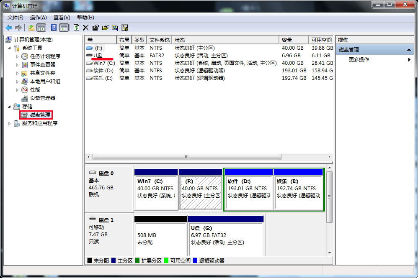Image resolution: width=418 pixels, height=278 pixels.
Task: Expand the 服务和应用程序 node
Action: tap(10, 123)
